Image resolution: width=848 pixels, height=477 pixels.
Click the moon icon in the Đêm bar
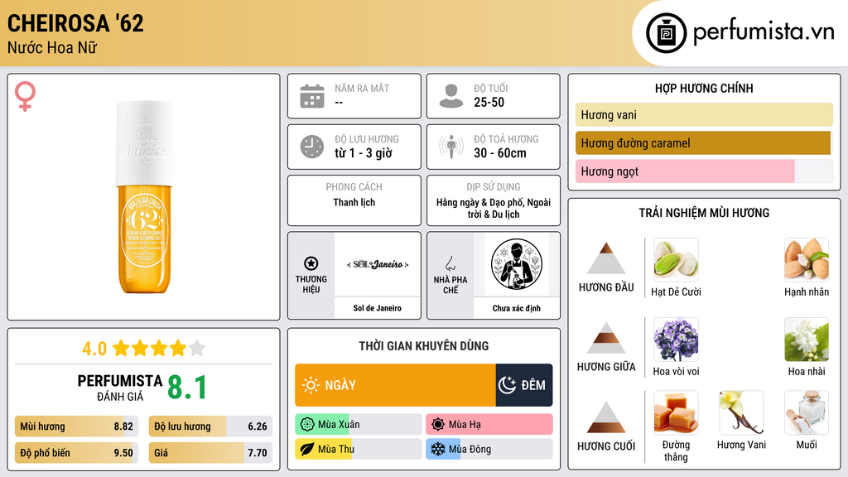(508, 385)
